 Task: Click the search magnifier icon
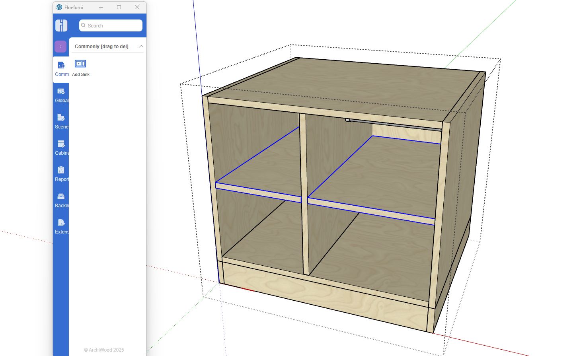point(84,25)
